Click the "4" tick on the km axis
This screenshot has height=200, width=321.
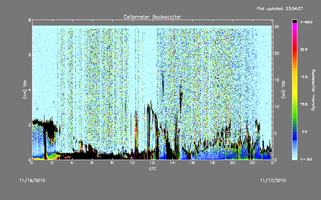coord(30,90)
